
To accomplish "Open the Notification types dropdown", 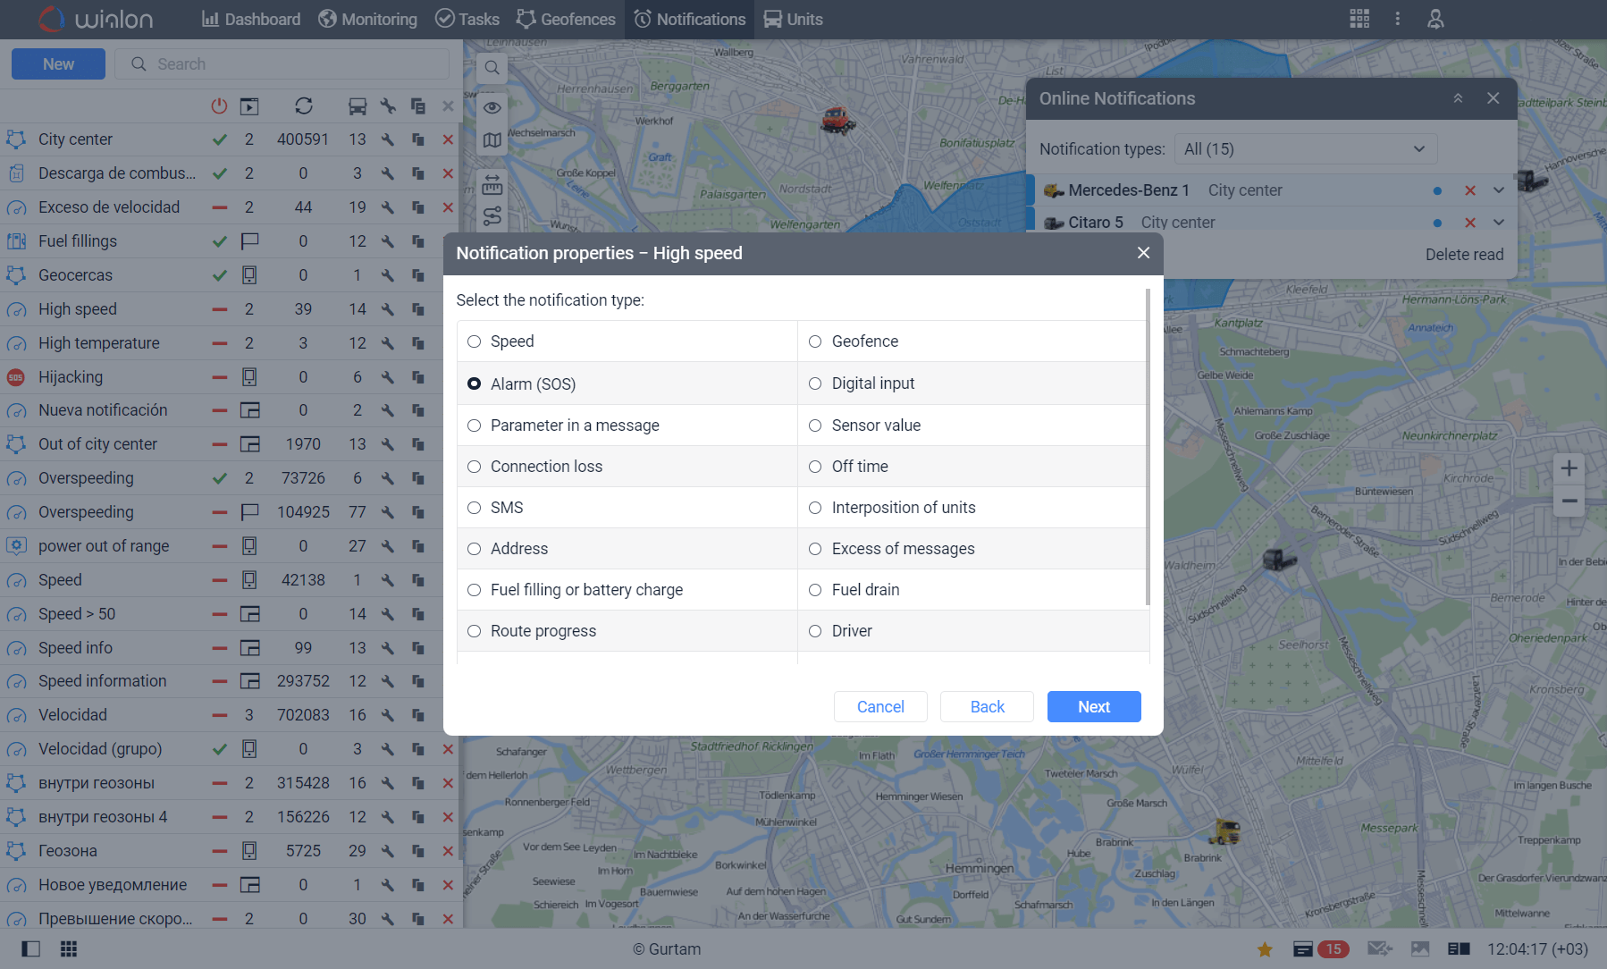I will (x=1305, y=148).
